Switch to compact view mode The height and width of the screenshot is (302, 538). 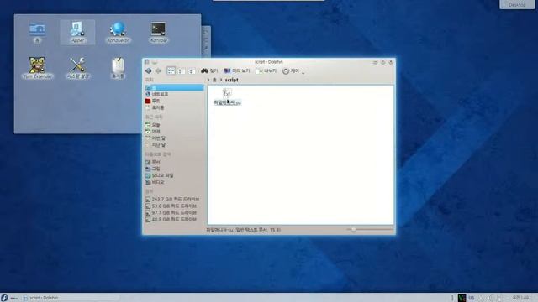(182, 71)
